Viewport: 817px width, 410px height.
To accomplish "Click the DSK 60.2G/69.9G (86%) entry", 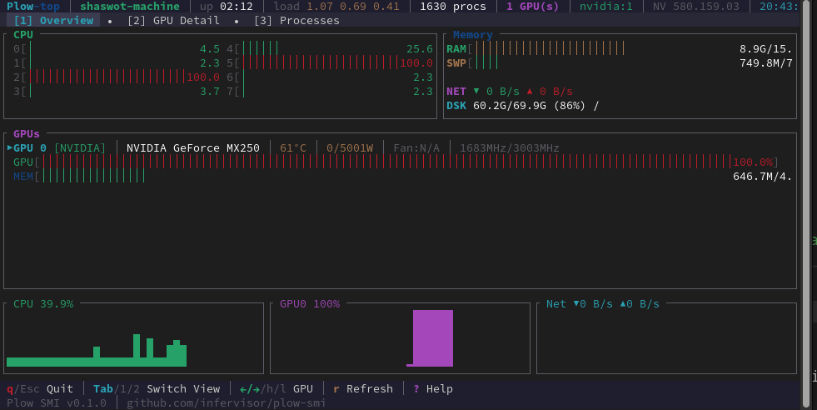I will coord(523,105).
